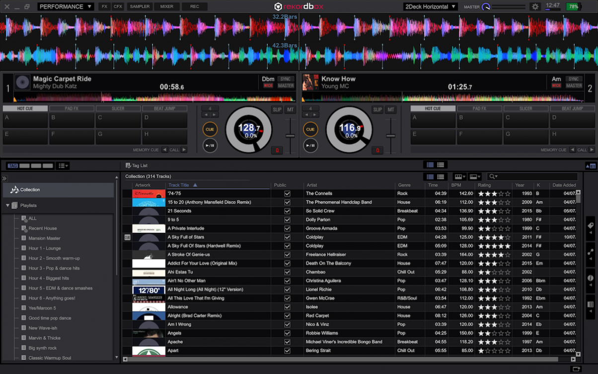Play or pause Deck 1 with Magic Carpet Ride
Image resolution: width=598 pixels, height=374 pixels.
click(210, 146)
